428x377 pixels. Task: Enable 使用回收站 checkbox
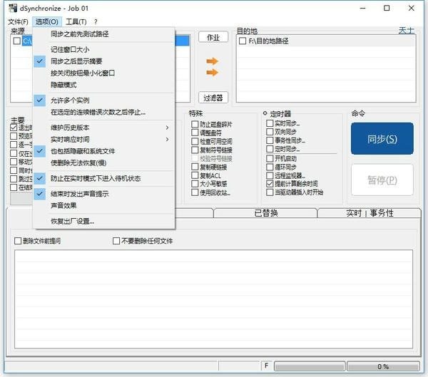click(x=195, y=192)
